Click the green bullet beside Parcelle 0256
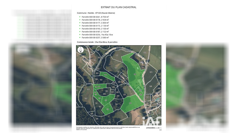 (79, 35)
